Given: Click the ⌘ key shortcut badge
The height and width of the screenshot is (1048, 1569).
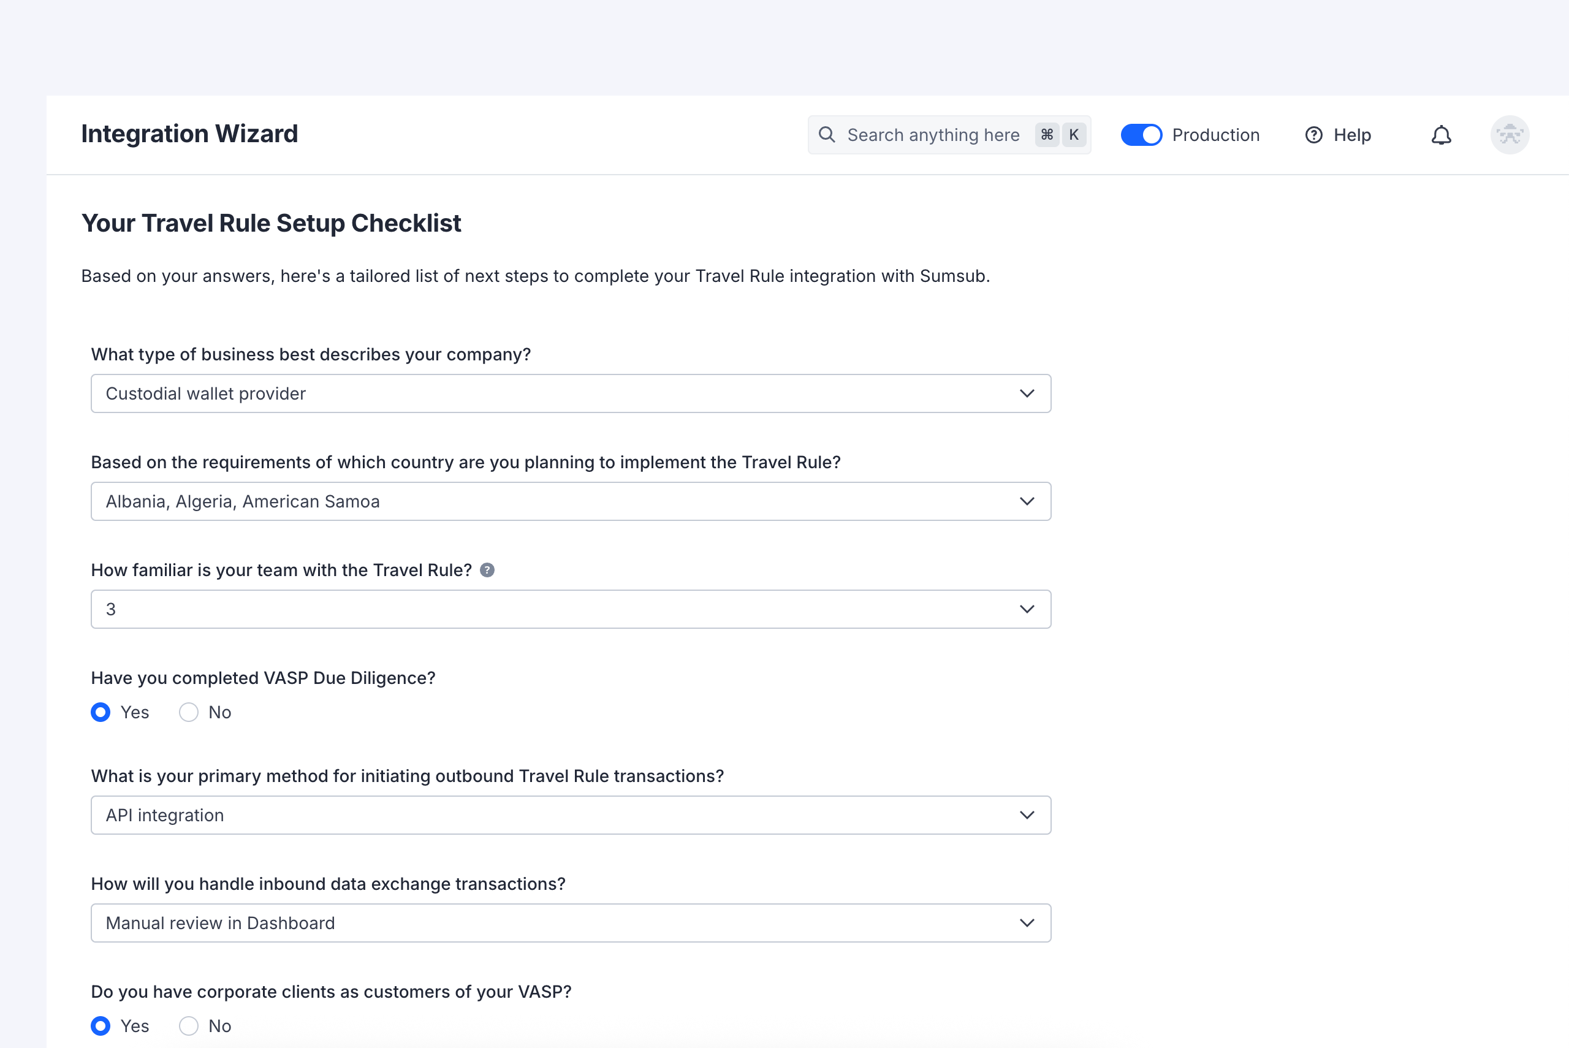Looking at the screenshot, I should [x=1046, y=135].
